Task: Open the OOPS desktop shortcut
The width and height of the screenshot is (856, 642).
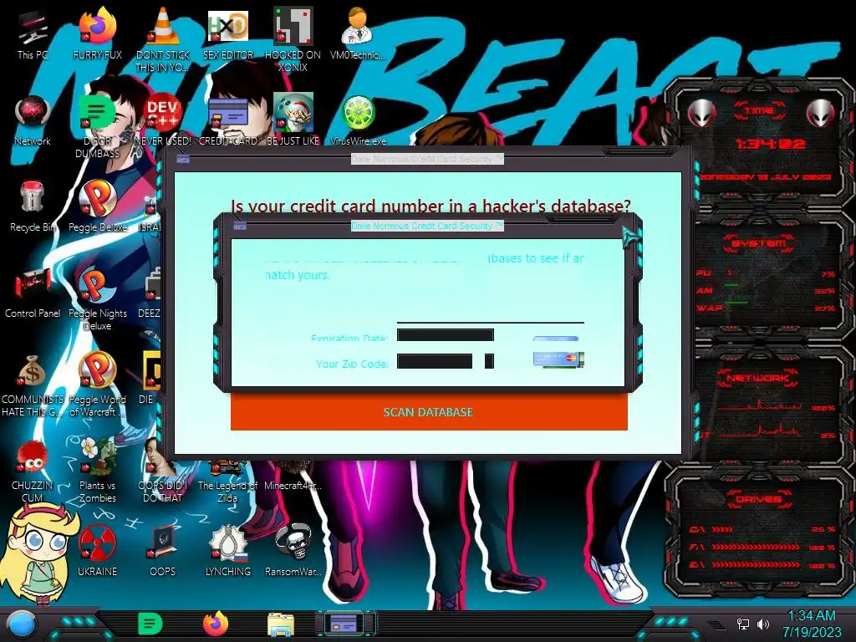Action: coord(163,550)
